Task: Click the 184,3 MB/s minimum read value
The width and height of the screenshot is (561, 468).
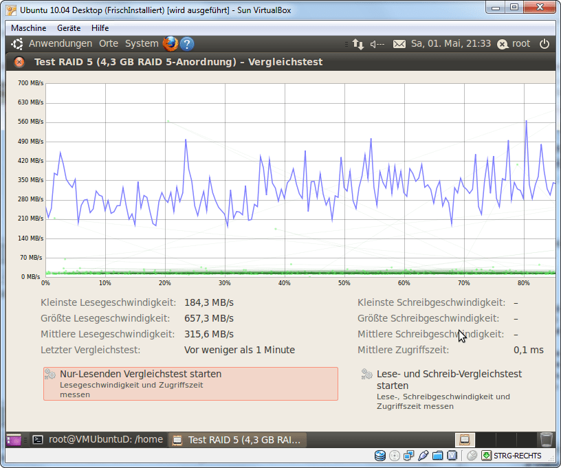Action: [209, 303]
